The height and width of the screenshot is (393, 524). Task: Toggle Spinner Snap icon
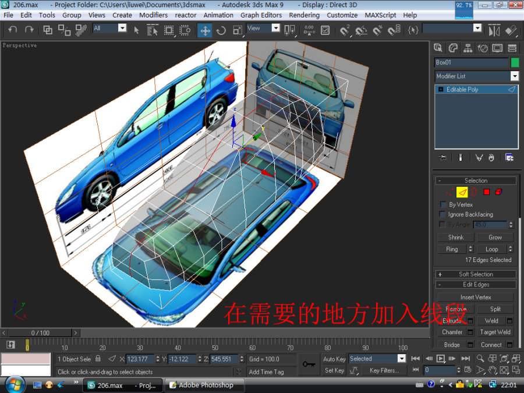pyautogui.click(x=394, y=30)
